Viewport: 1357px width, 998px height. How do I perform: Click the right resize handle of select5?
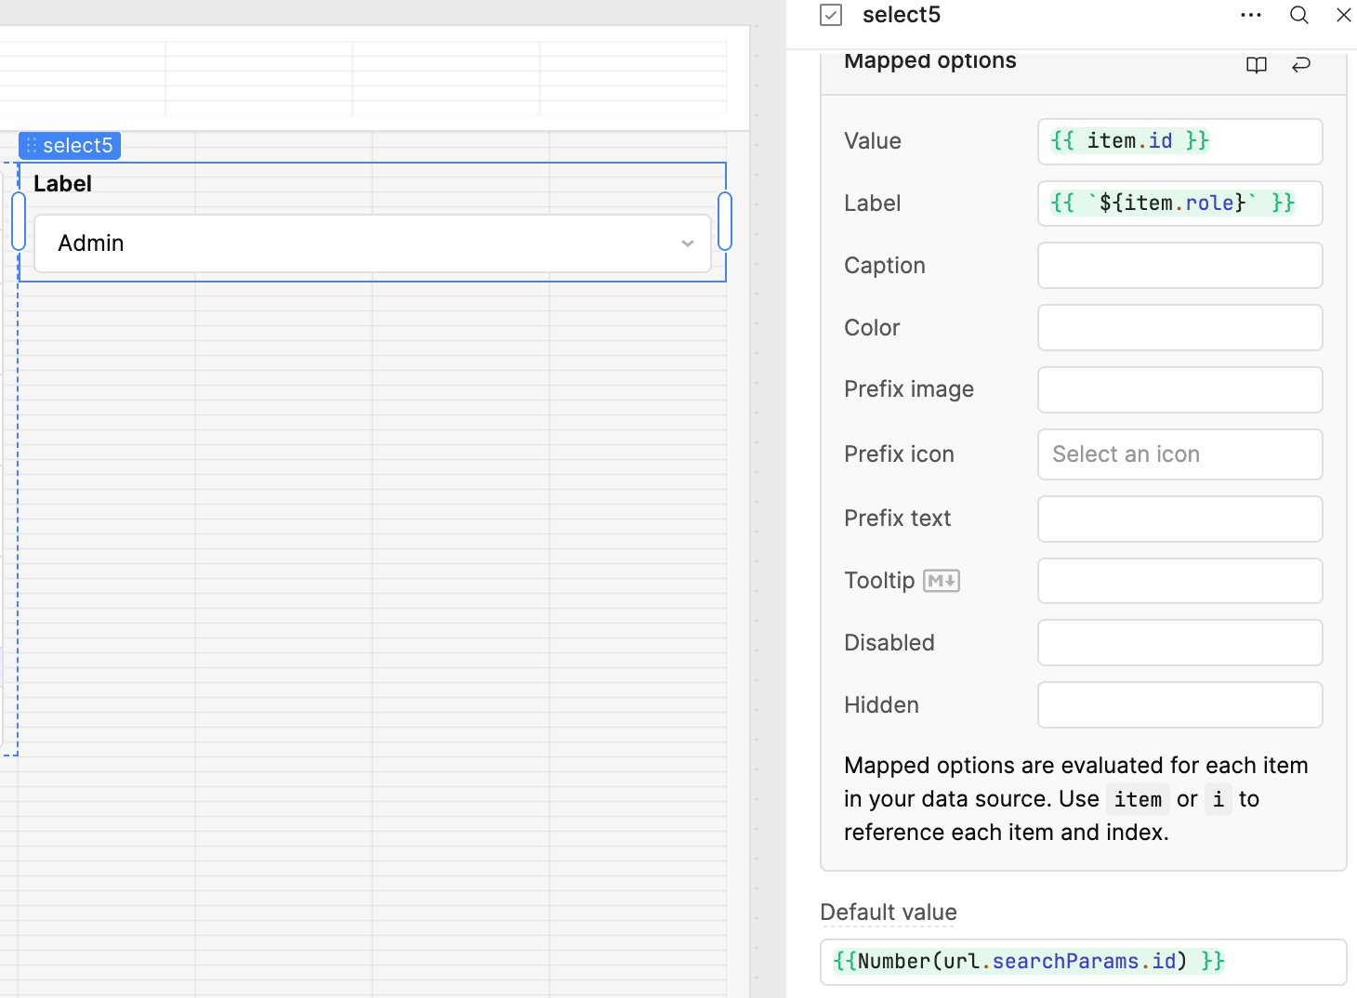point(725,221)
